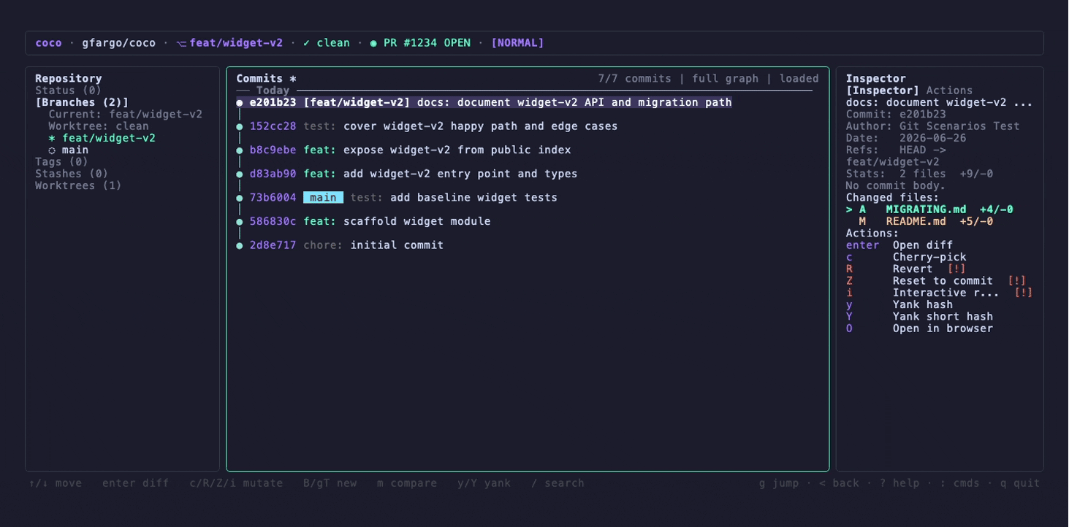Click the hollow circle marker beside main branch
The height and width of the screenshot is (527, 1069).
click(52, 150)
